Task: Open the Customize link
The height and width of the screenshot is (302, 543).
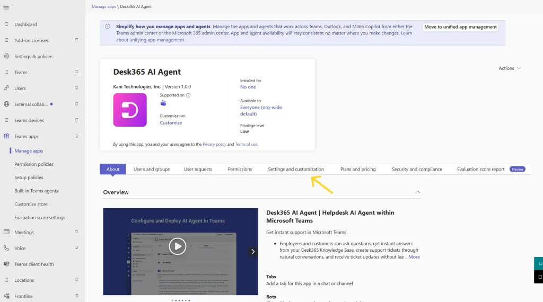Action: coord(171,122)
